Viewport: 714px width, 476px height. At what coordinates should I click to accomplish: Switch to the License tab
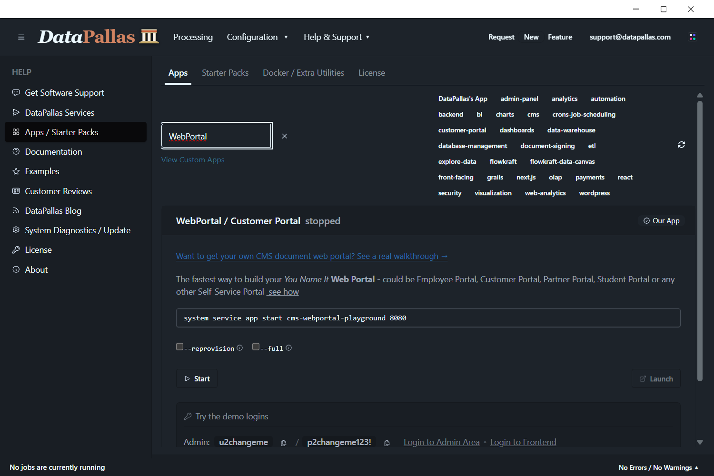[x=372, y=73]
